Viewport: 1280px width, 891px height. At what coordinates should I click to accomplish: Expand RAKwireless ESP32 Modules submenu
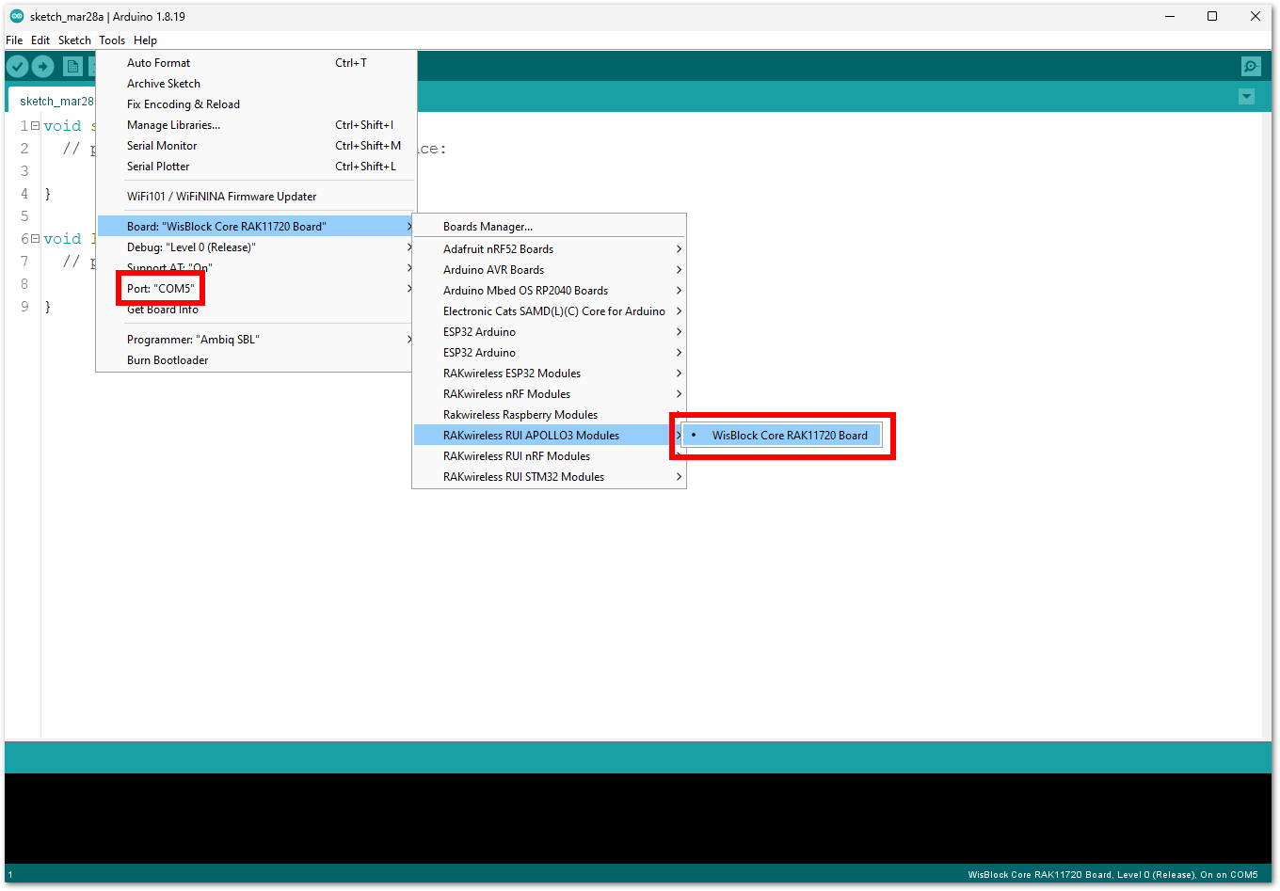pyautogui.click(x=549, y=374)
